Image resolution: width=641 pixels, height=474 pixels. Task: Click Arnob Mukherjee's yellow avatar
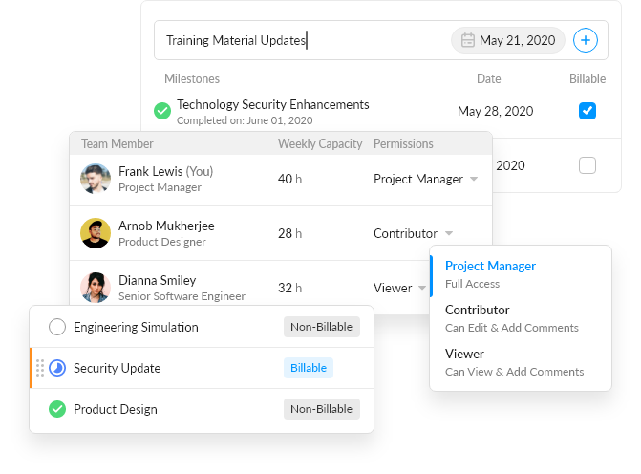(96, 233)
